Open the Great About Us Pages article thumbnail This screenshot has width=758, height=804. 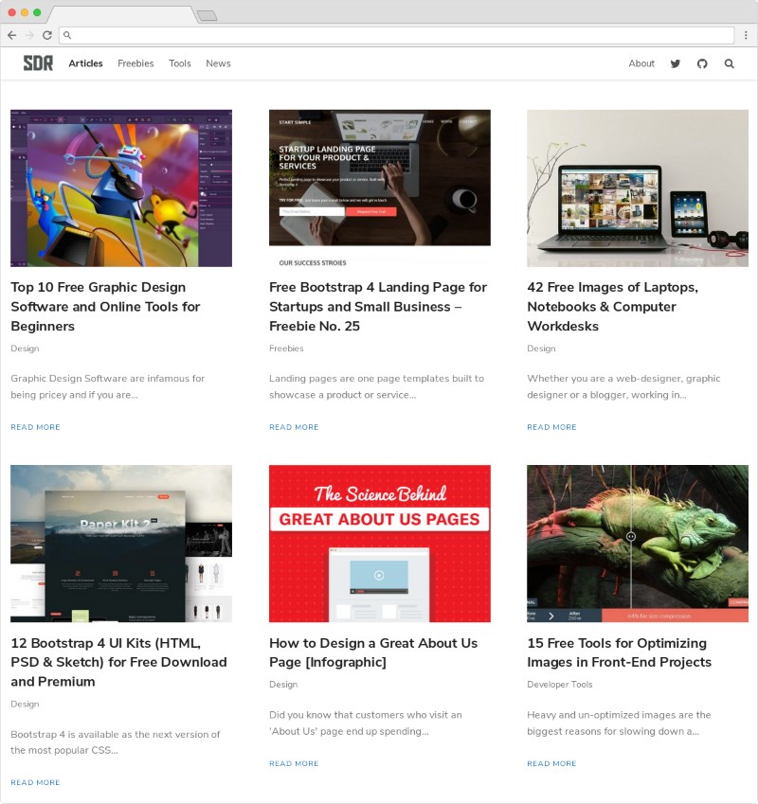pyautogui.click(x=379, y=543)
